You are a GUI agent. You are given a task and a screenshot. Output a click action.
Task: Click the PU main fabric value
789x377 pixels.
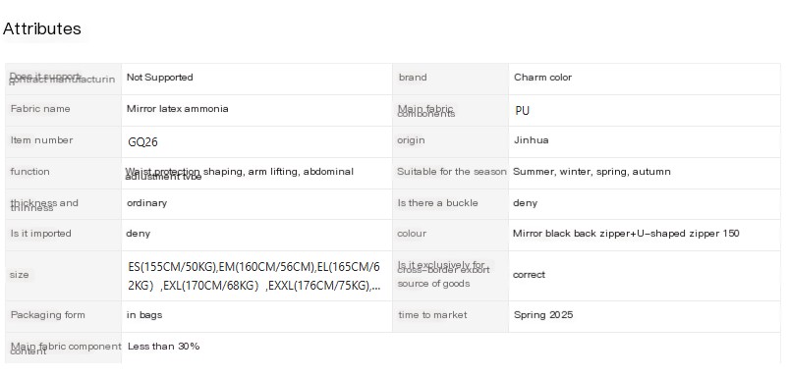pos(522,111)
